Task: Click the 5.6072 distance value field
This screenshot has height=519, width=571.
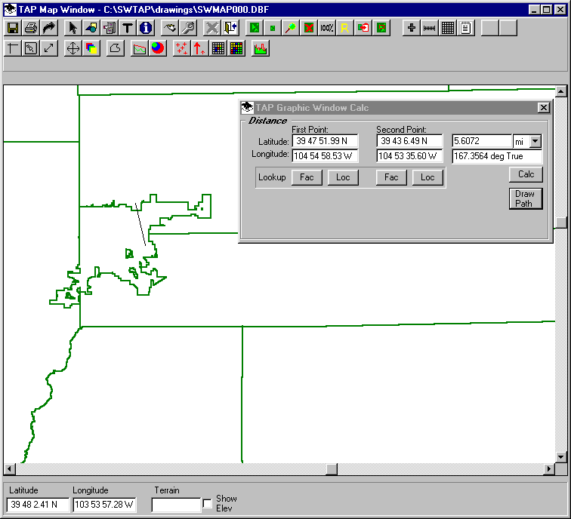Action: 482,141
